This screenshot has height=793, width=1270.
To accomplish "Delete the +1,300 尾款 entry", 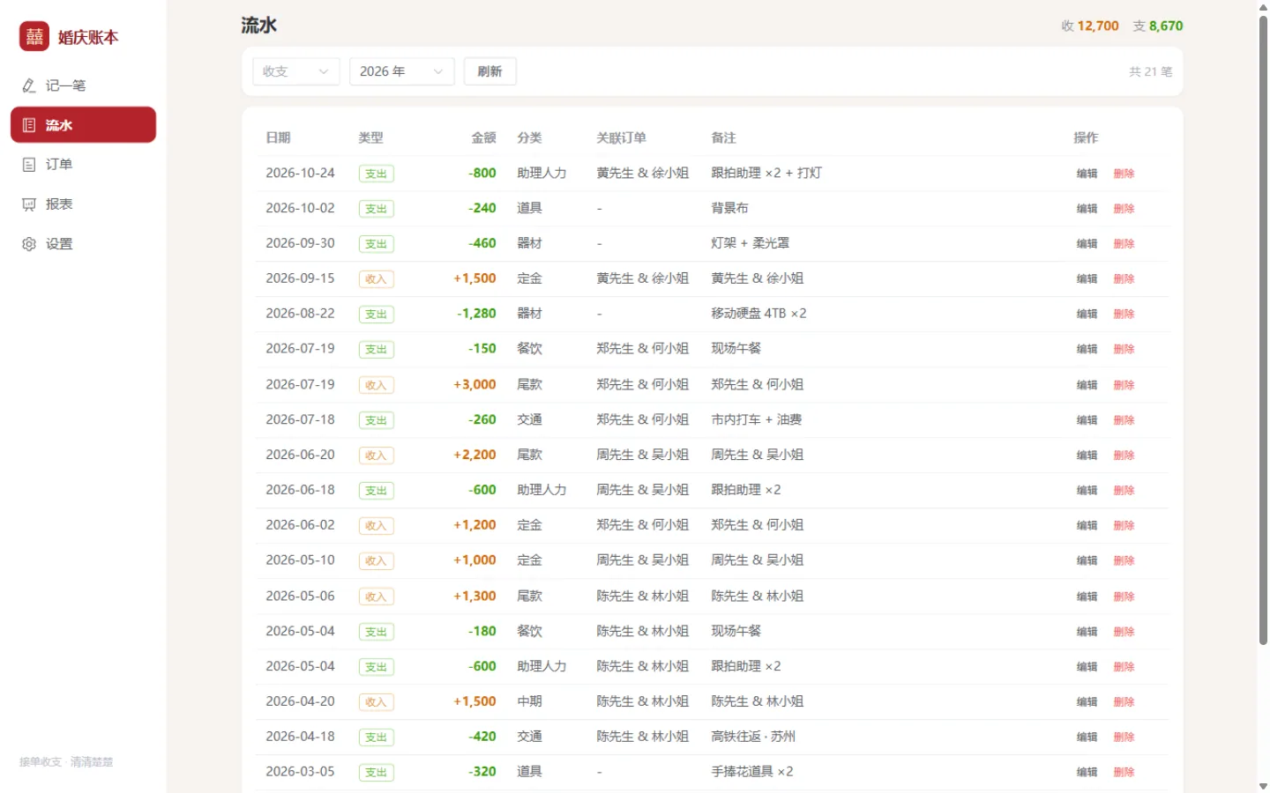I will [1124, 597].
